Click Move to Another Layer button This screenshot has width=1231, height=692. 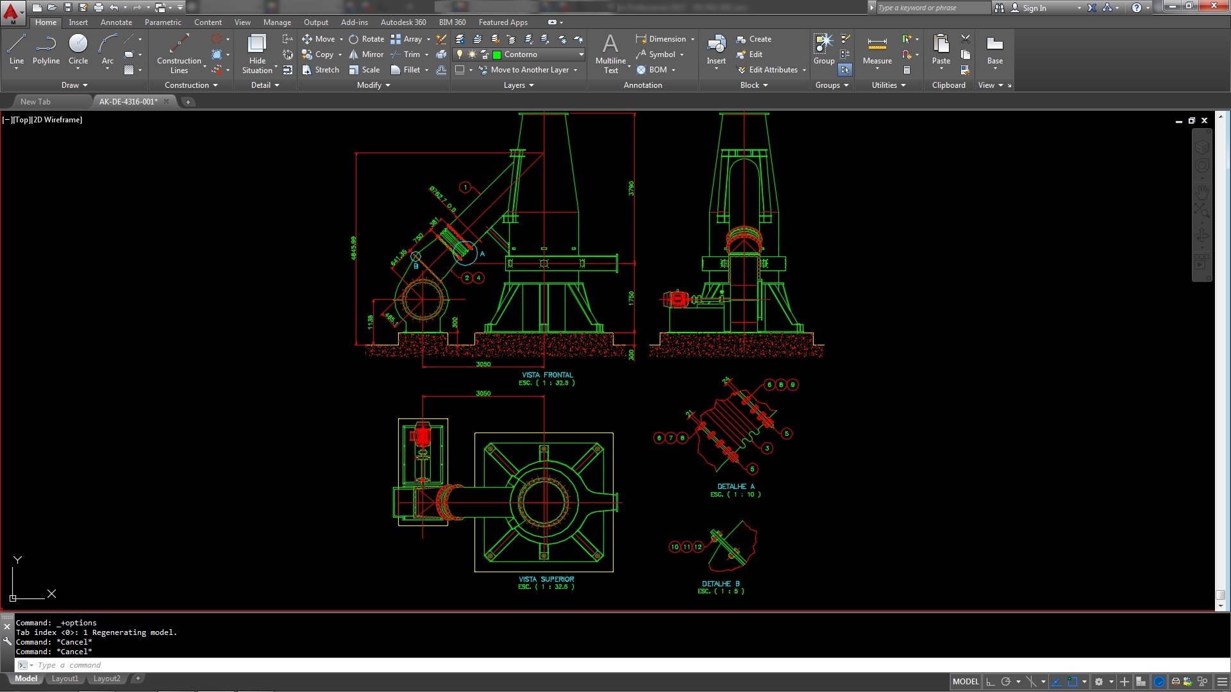point(529,70)
